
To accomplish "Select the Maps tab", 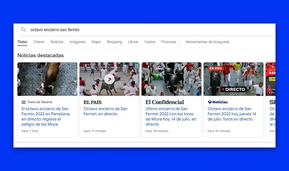I will coord(96,42).
